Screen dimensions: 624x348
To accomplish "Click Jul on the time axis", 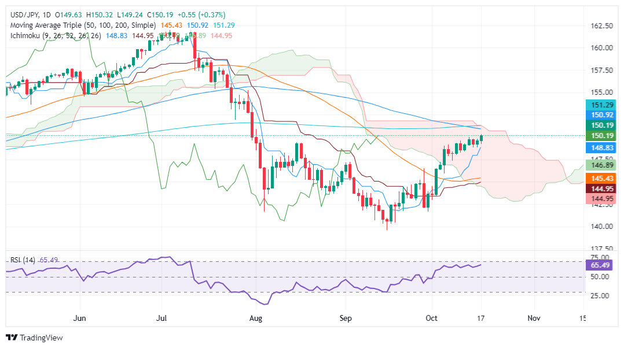I will click(161, 318).
